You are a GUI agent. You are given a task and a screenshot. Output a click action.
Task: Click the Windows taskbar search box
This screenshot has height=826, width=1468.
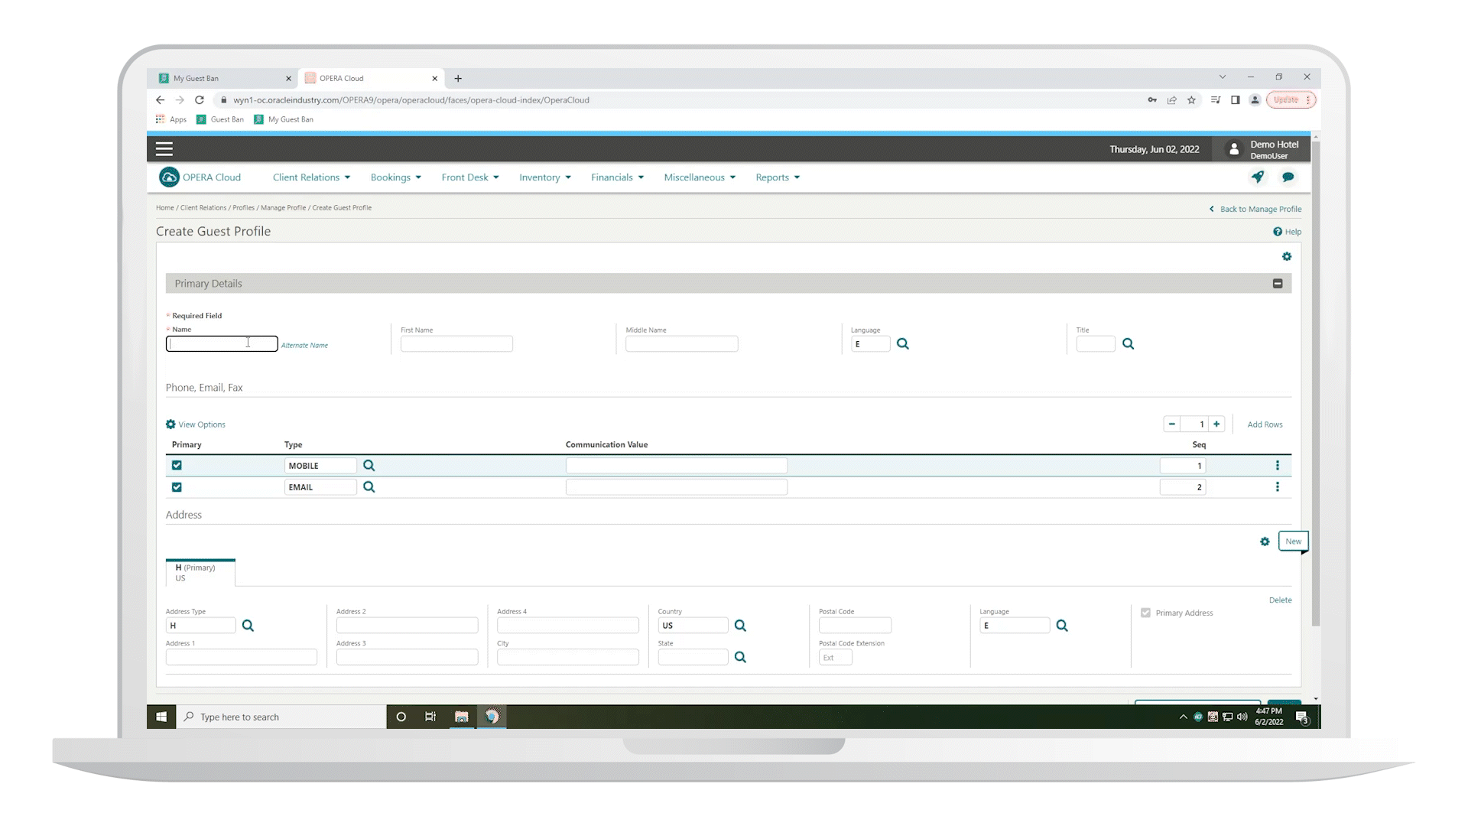281,717
